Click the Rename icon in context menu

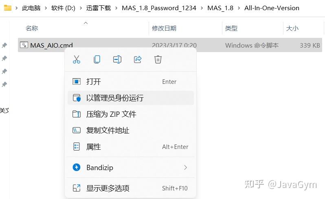[117, 59]
